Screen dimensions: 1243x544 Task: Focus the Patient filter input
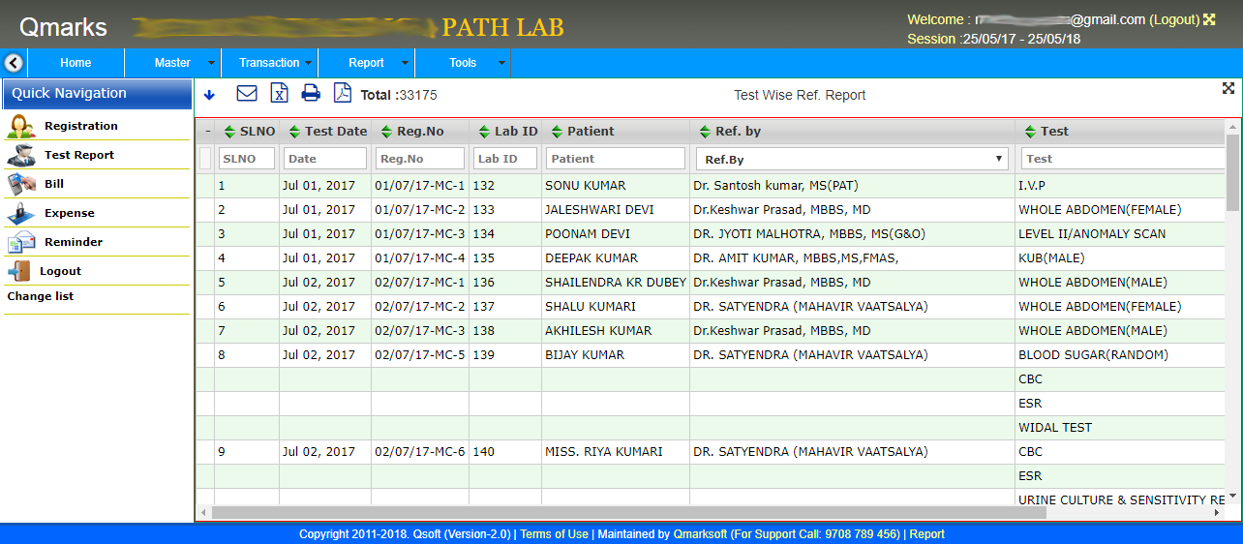[x=616, y=159]
